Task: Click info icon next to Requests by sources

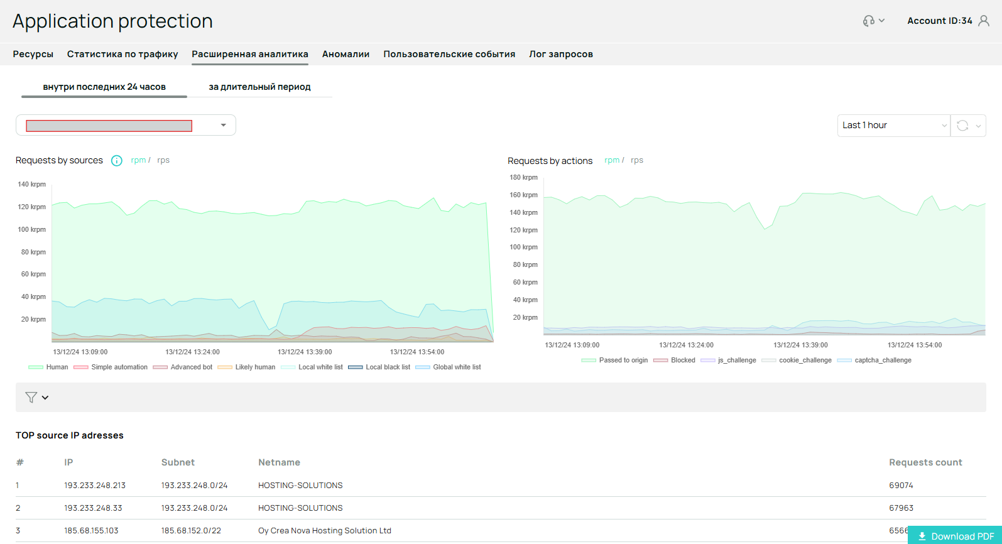Action: 117,161
